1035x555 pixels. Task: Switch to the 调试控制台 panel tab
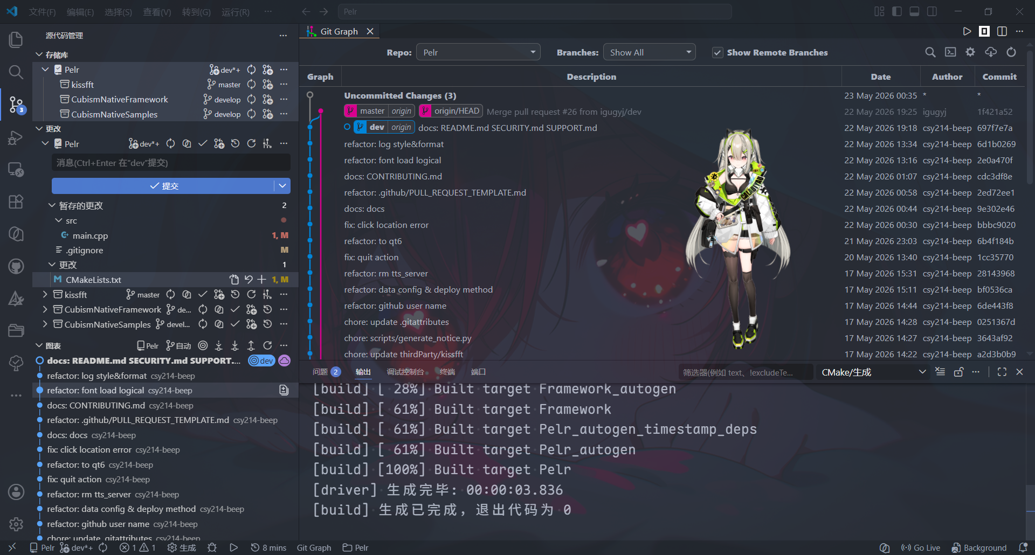405,372
